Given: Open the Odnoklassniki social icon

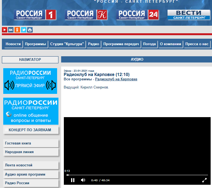Looking at the screenshot, I should click(17, 30).
